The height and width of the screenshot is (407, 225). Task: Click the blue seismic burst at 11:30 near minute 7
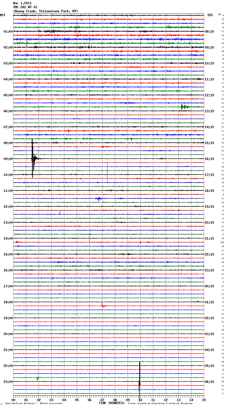(x=99, y=198)
